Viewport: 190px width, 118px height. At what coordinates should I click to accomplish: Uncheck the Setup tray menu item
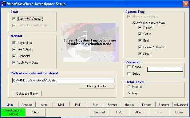tap(140, 34)
